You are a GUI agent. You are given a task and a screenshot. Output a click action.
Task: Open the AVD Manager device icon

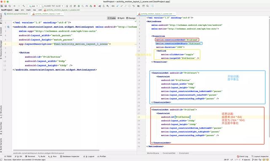104,6
